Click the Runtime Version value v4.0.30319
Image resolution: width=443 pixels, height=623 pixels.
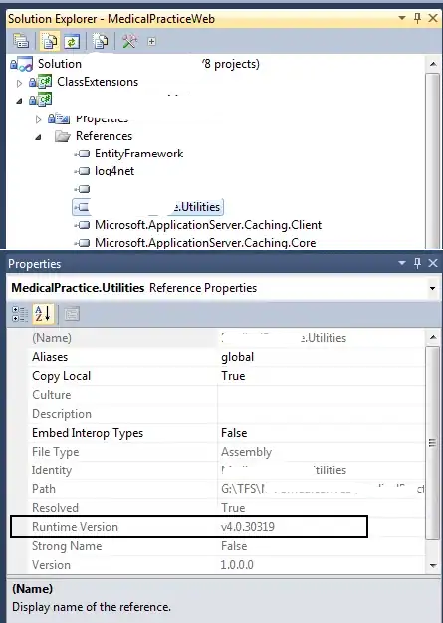click(248, 527)
